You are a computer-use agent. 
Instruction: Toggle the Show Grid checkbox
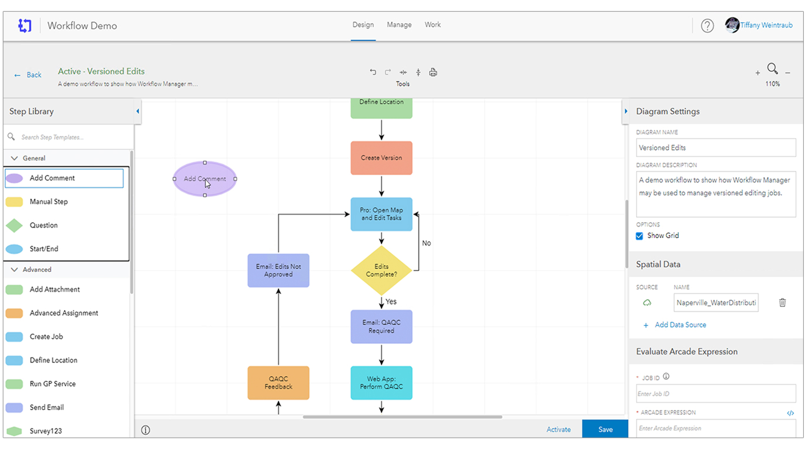tap(639, 236)
